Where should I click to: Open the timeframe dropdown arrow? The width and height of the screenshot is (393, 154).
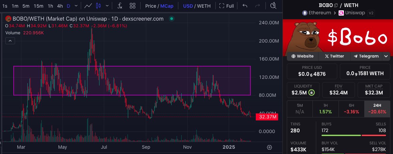pos(76,6)
